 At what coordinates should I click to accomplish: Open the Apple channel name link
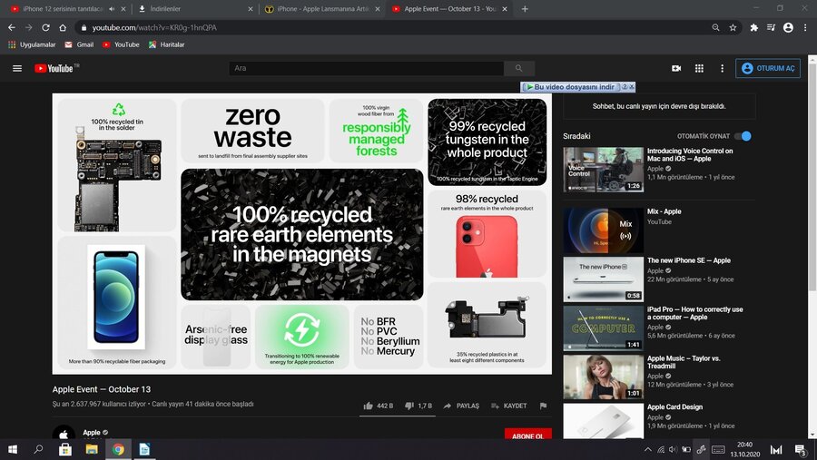click(x=92, y=433)
